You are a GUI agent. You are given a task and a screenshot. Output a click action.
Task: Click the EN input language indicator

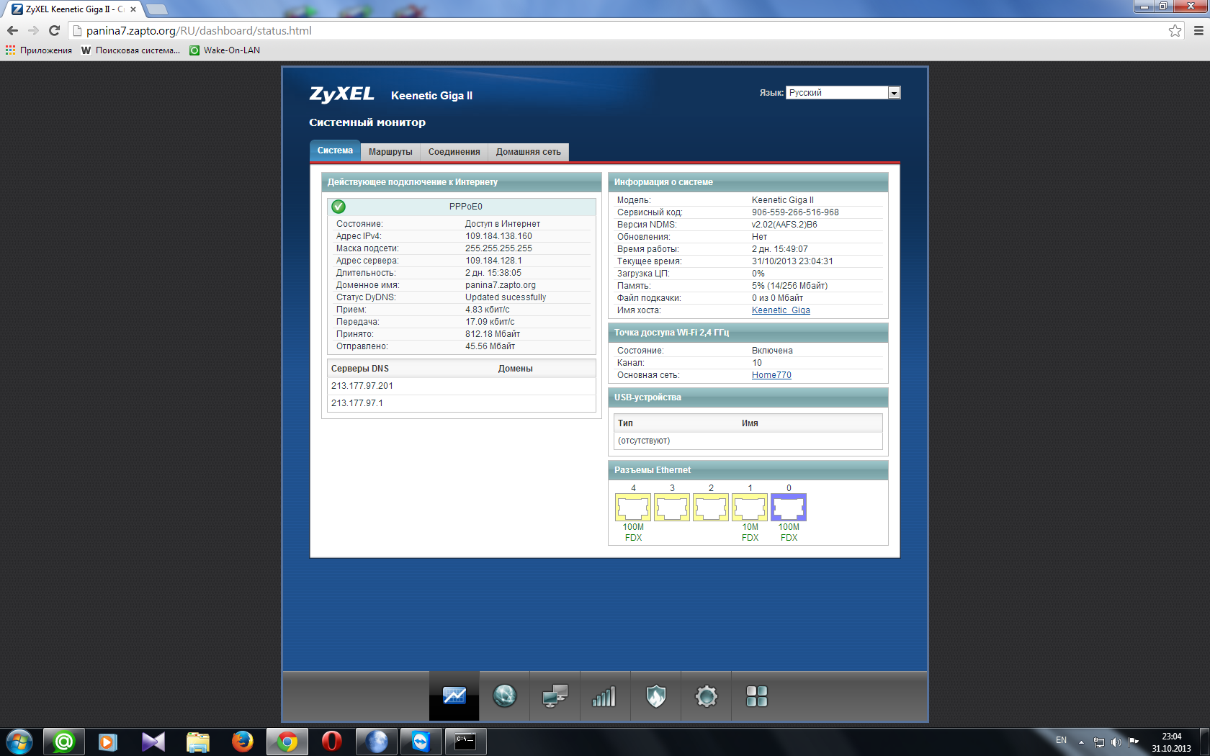tap(1061, 740)
